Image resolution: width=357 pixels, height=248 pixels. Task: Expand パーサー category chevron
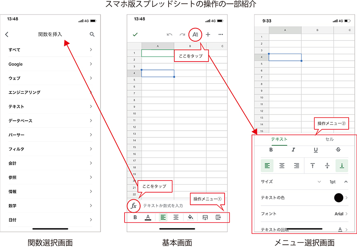click(91, 134)
